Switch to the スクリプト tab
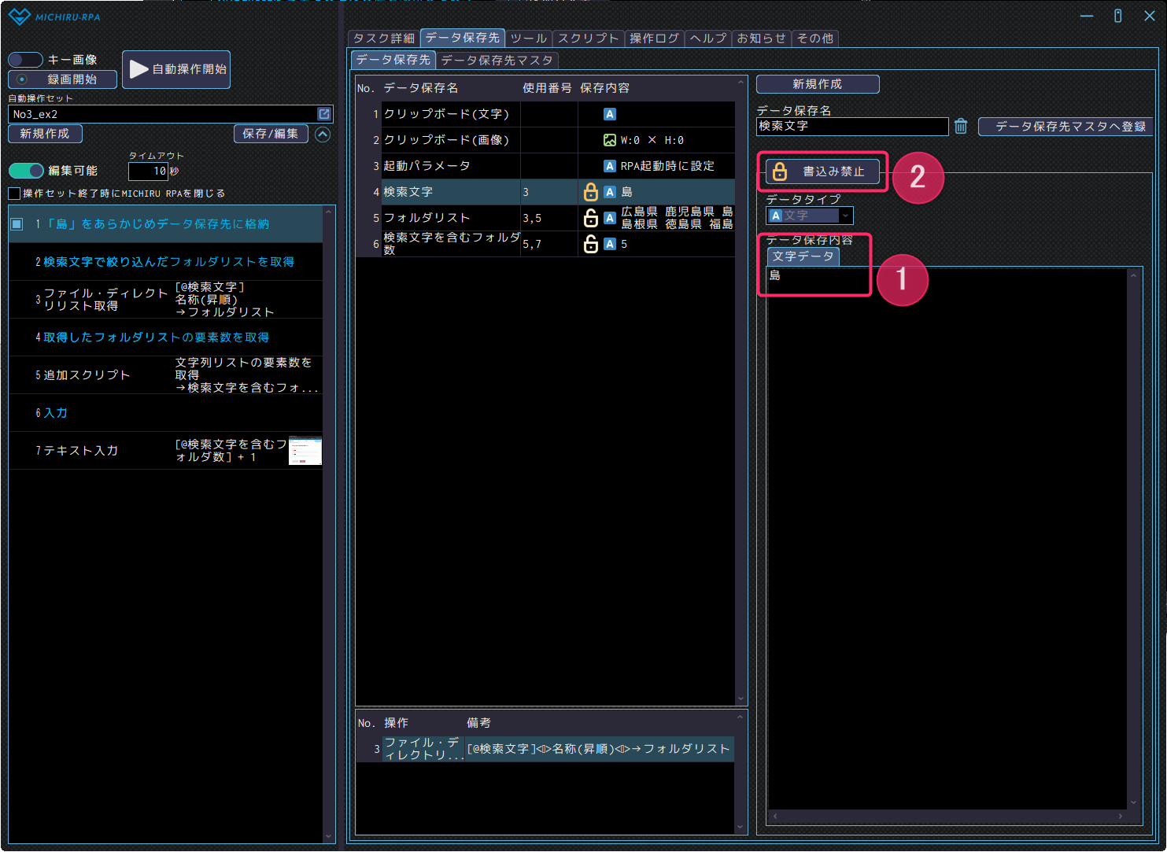This screenshot has height=852, width=1167. 588,38
